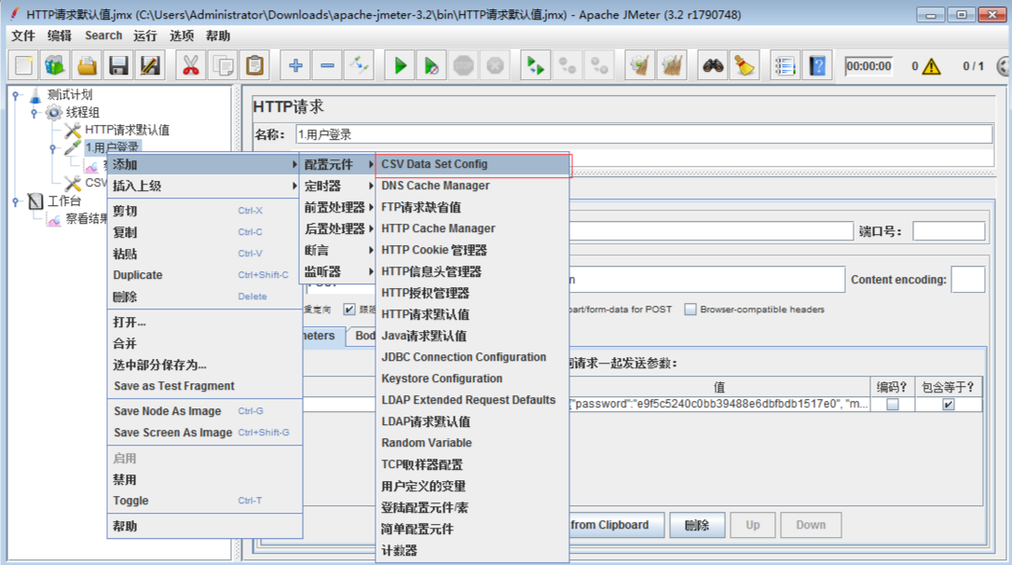Click the Up button
The height and width of the screenshot is (565, 1012).
(x=753, y=525)
